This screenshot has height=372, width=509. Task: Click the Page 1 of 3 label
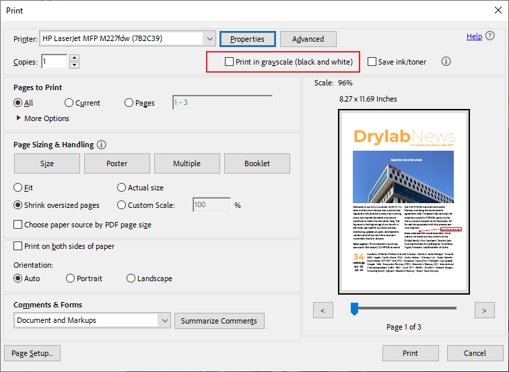point(404,327)
